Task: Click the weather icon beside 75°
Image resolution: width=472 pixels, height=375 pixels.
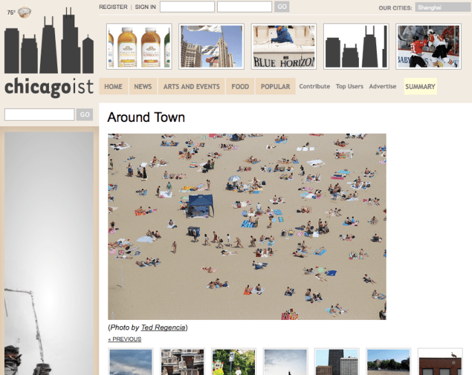Action: click(x=24, y=12)
